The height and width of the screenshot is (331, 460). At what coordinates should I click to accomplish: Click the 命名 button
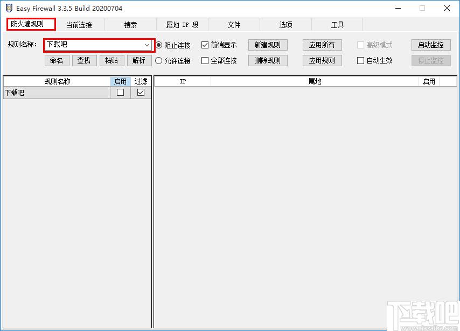[57, 60]
